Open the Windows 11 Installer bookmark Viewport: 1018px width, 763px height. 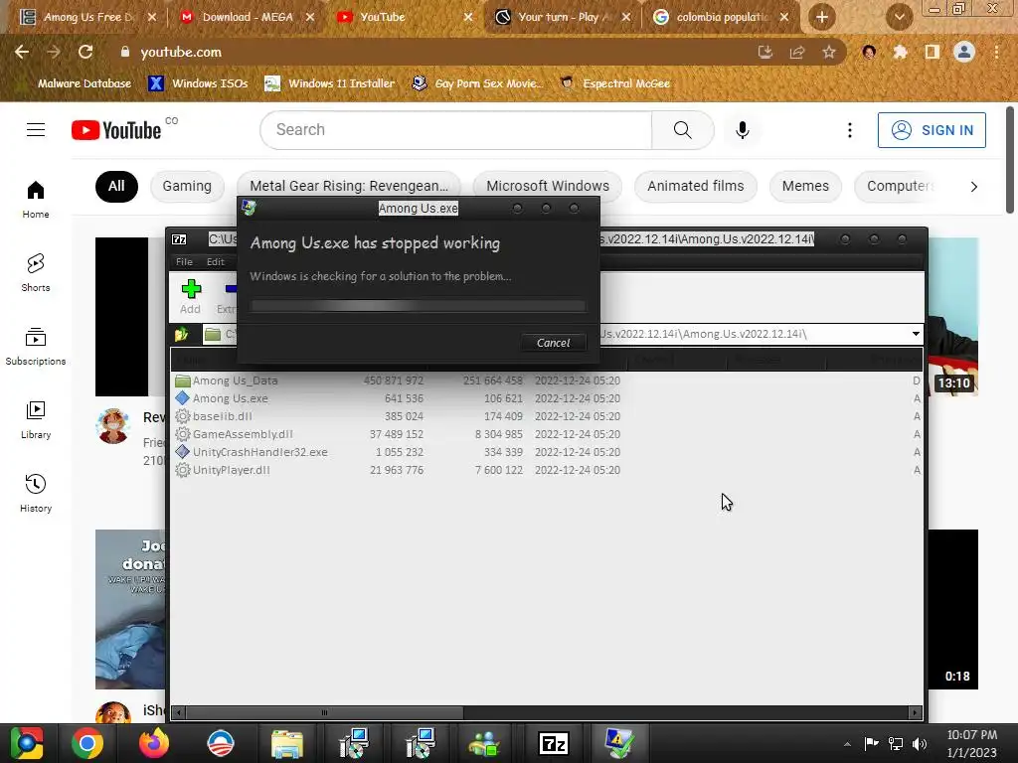coord(330,83)
